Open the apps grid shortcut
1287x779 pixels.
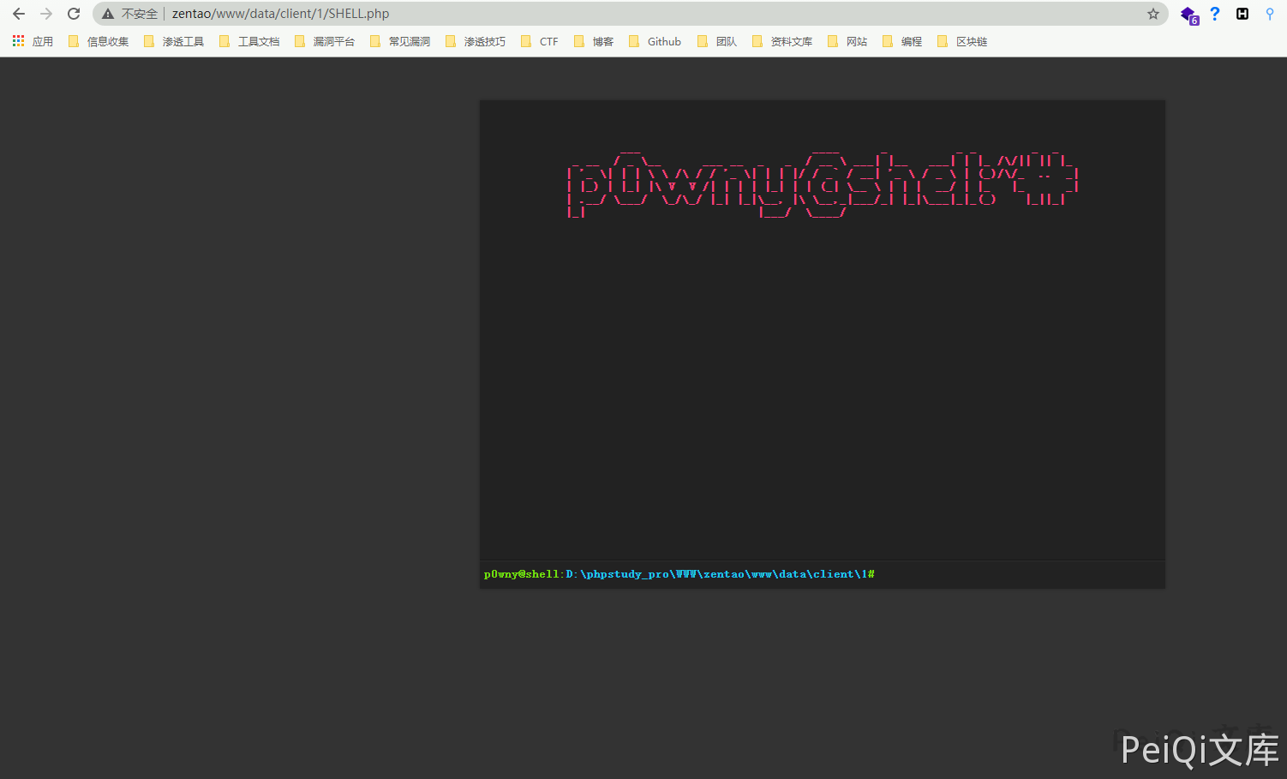(33, 41)
